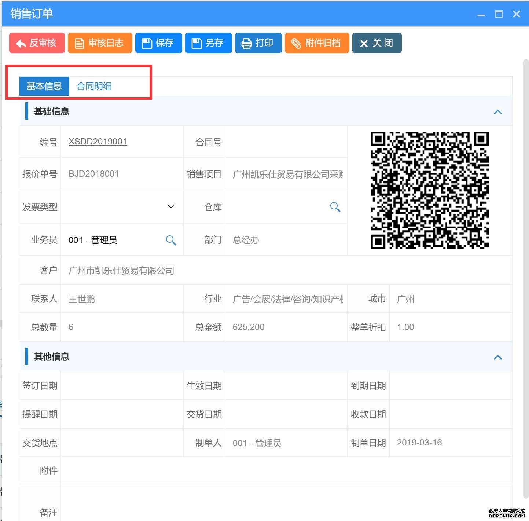Image resolution: width=529 pixels, height=521 pixels.
Task: Click the 仓库 search magnifier icon
Action: (x=335, y=207)
